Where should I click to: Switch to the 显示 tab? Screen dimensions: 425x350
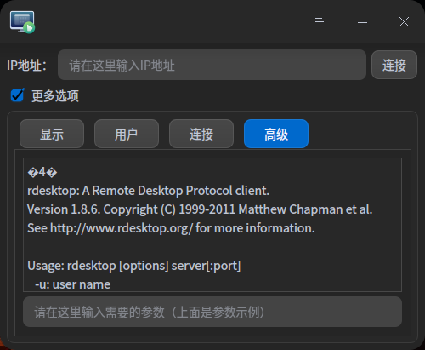(x=52, y=134)
